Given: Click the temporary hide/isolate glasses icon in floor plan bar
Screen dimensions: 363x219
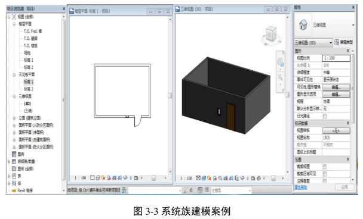Looking at the screenshot, I should pos(125,178).
